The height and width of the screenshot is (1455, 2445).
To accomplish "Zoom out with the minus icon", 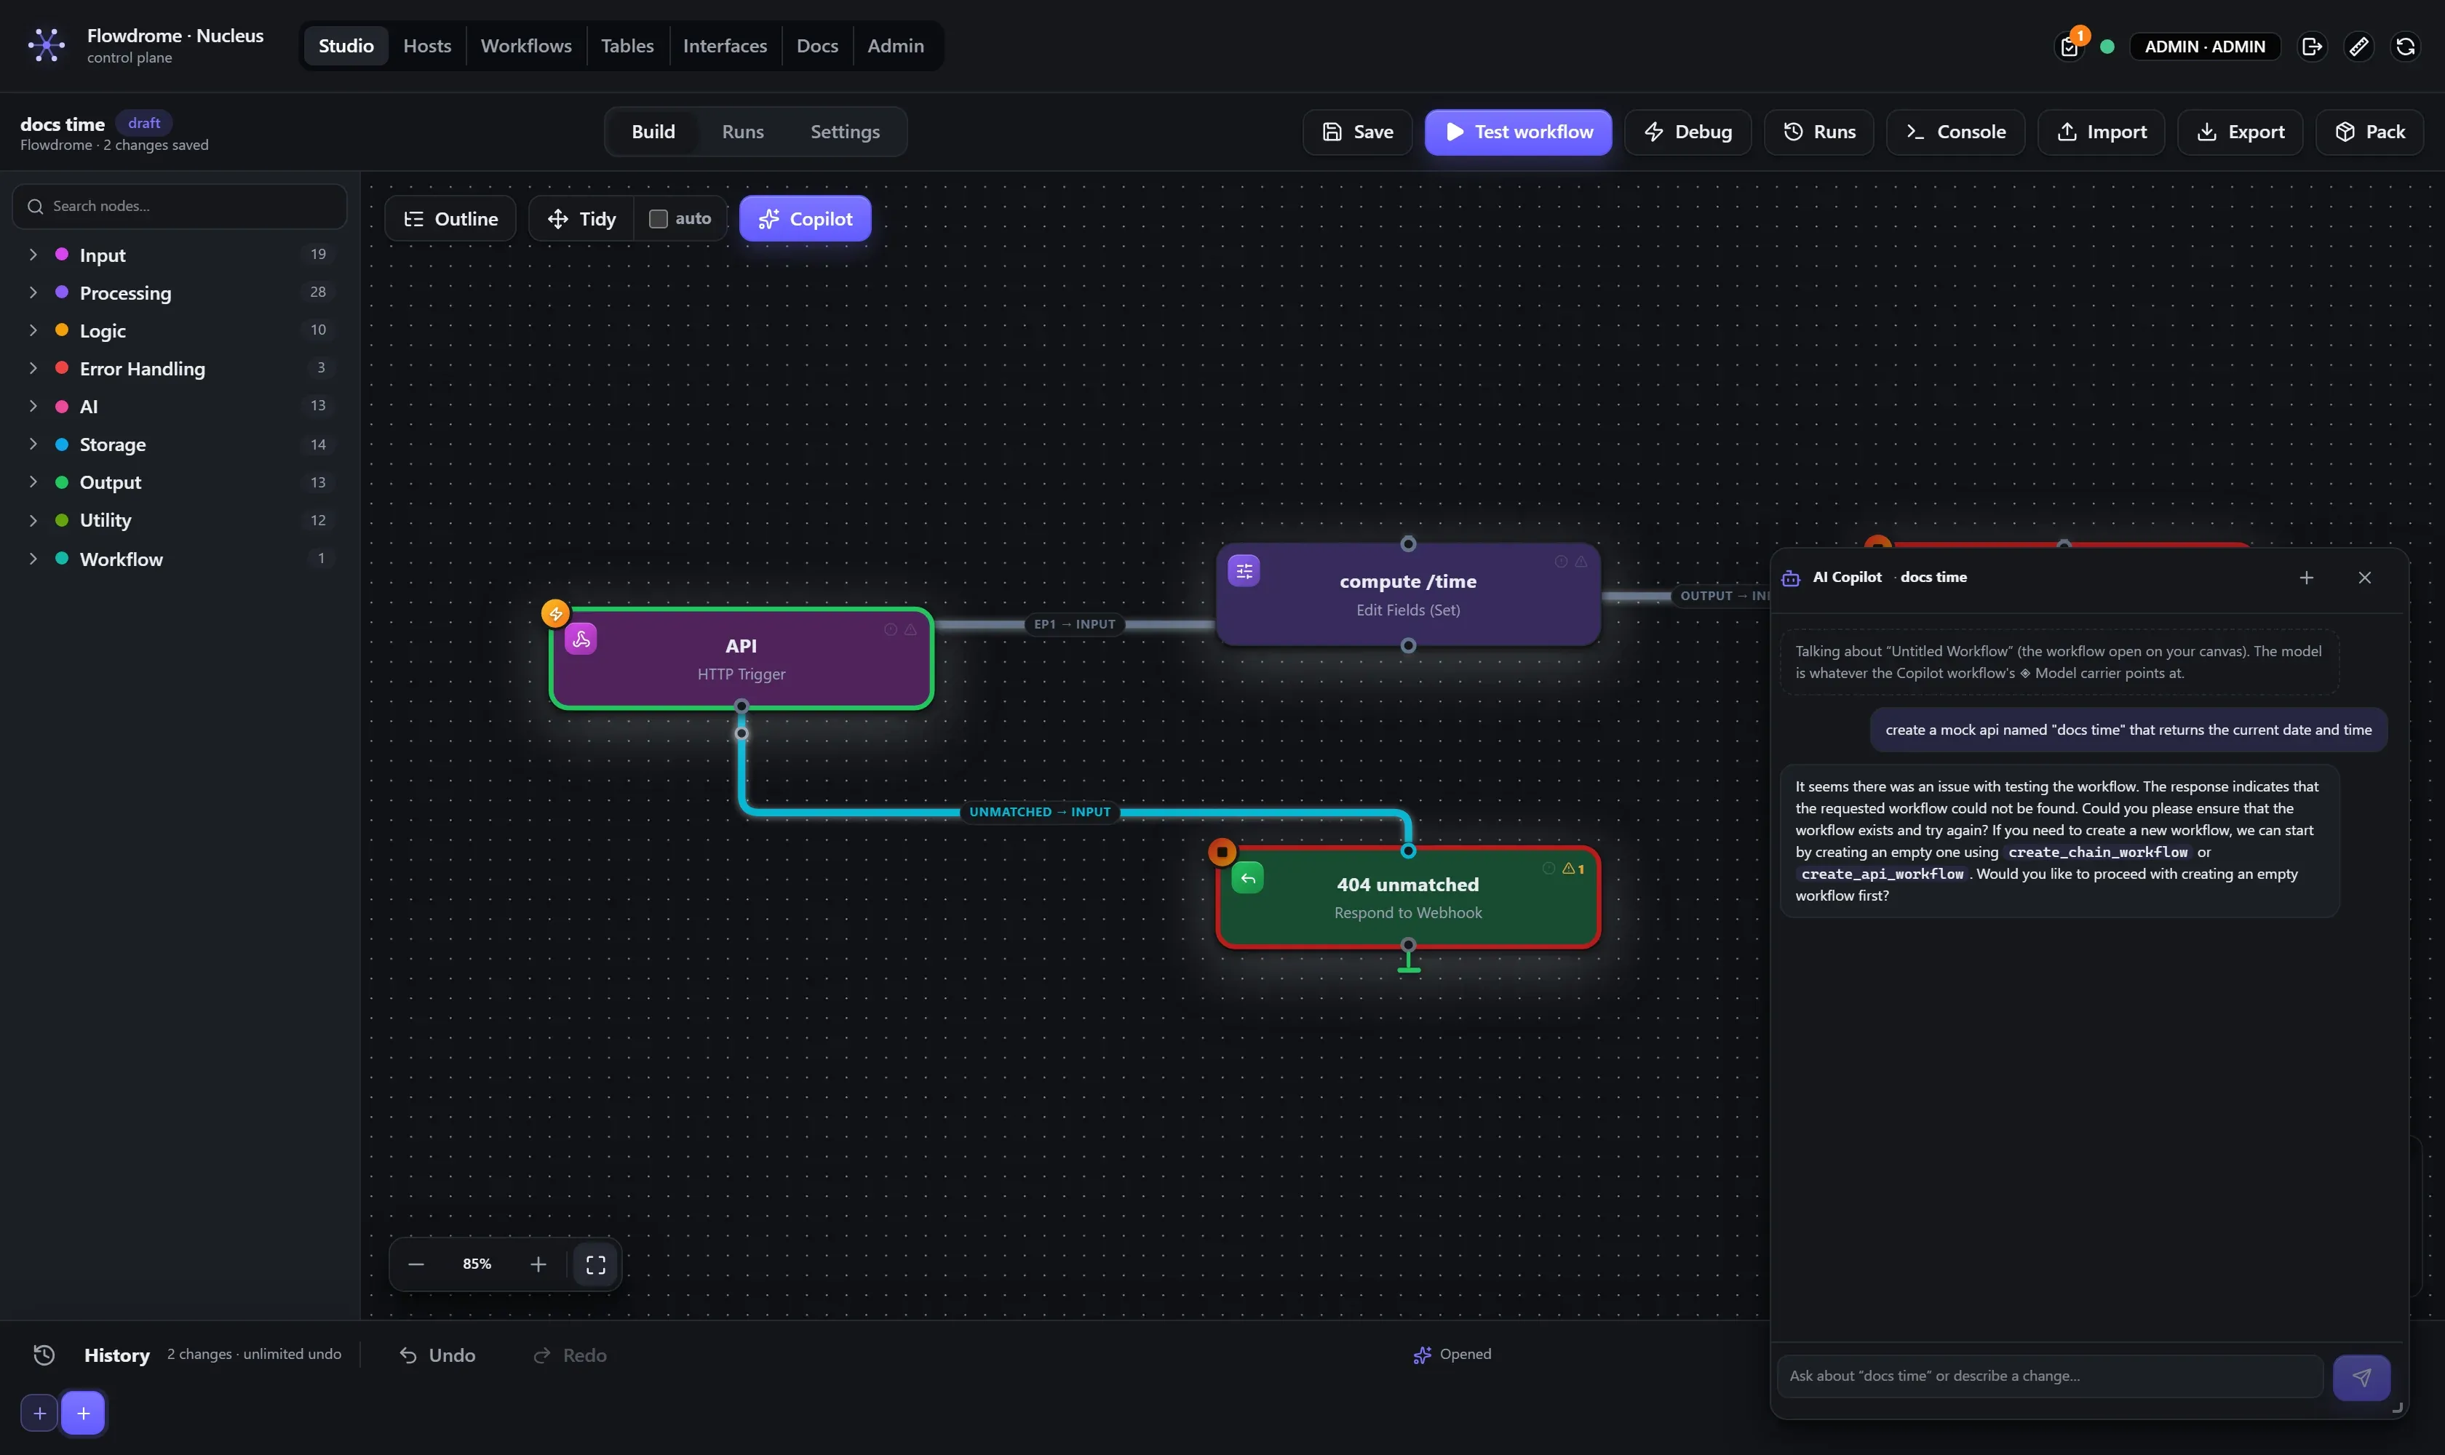I will [416, 1265].
